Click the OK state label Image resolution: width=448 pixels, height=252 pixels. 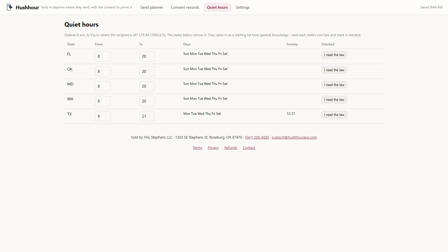70,69
